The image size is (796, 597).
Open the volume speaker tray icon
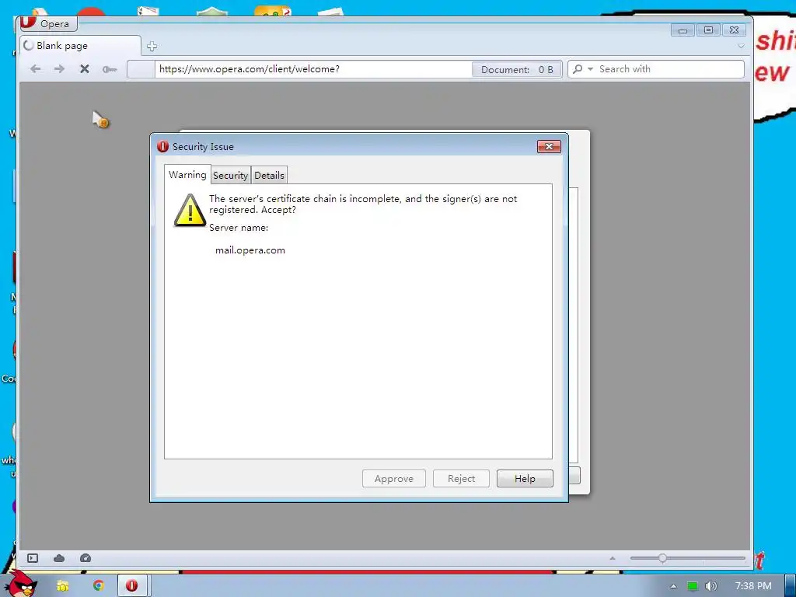click(710, 586)
